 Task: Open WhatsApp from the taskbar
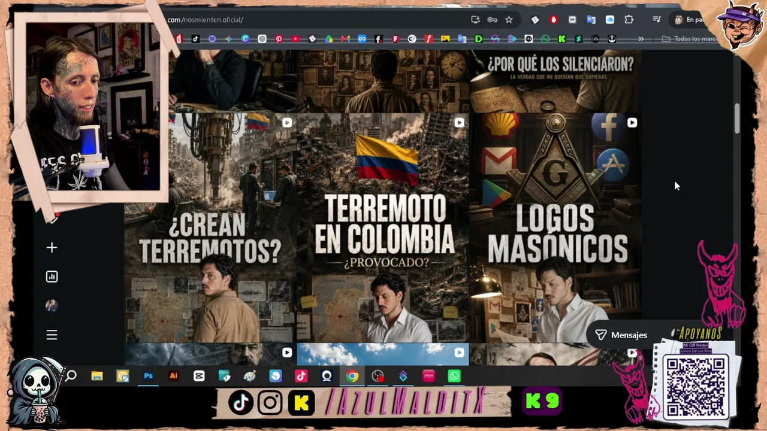coord(454,376)
